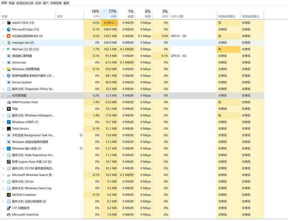Select the 服务主机: State Repository row
This screenshot has height=221, width=288.
point(132,155)
